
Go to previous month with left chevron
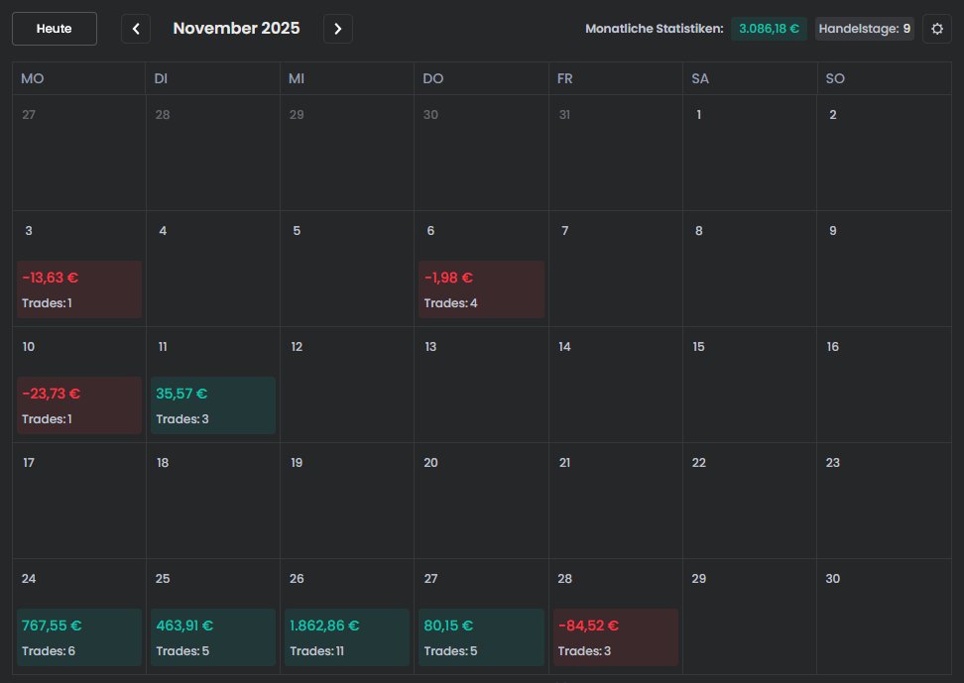(136, 29)
